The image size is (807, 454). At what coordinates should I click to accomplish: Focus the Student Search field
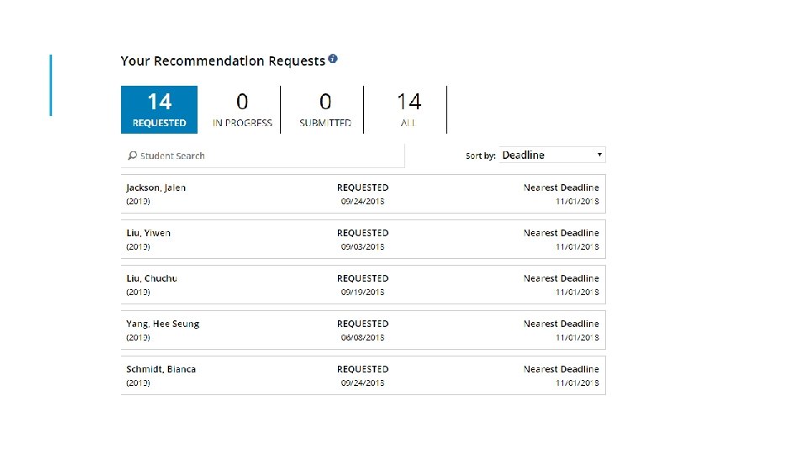tap(263, 156)
